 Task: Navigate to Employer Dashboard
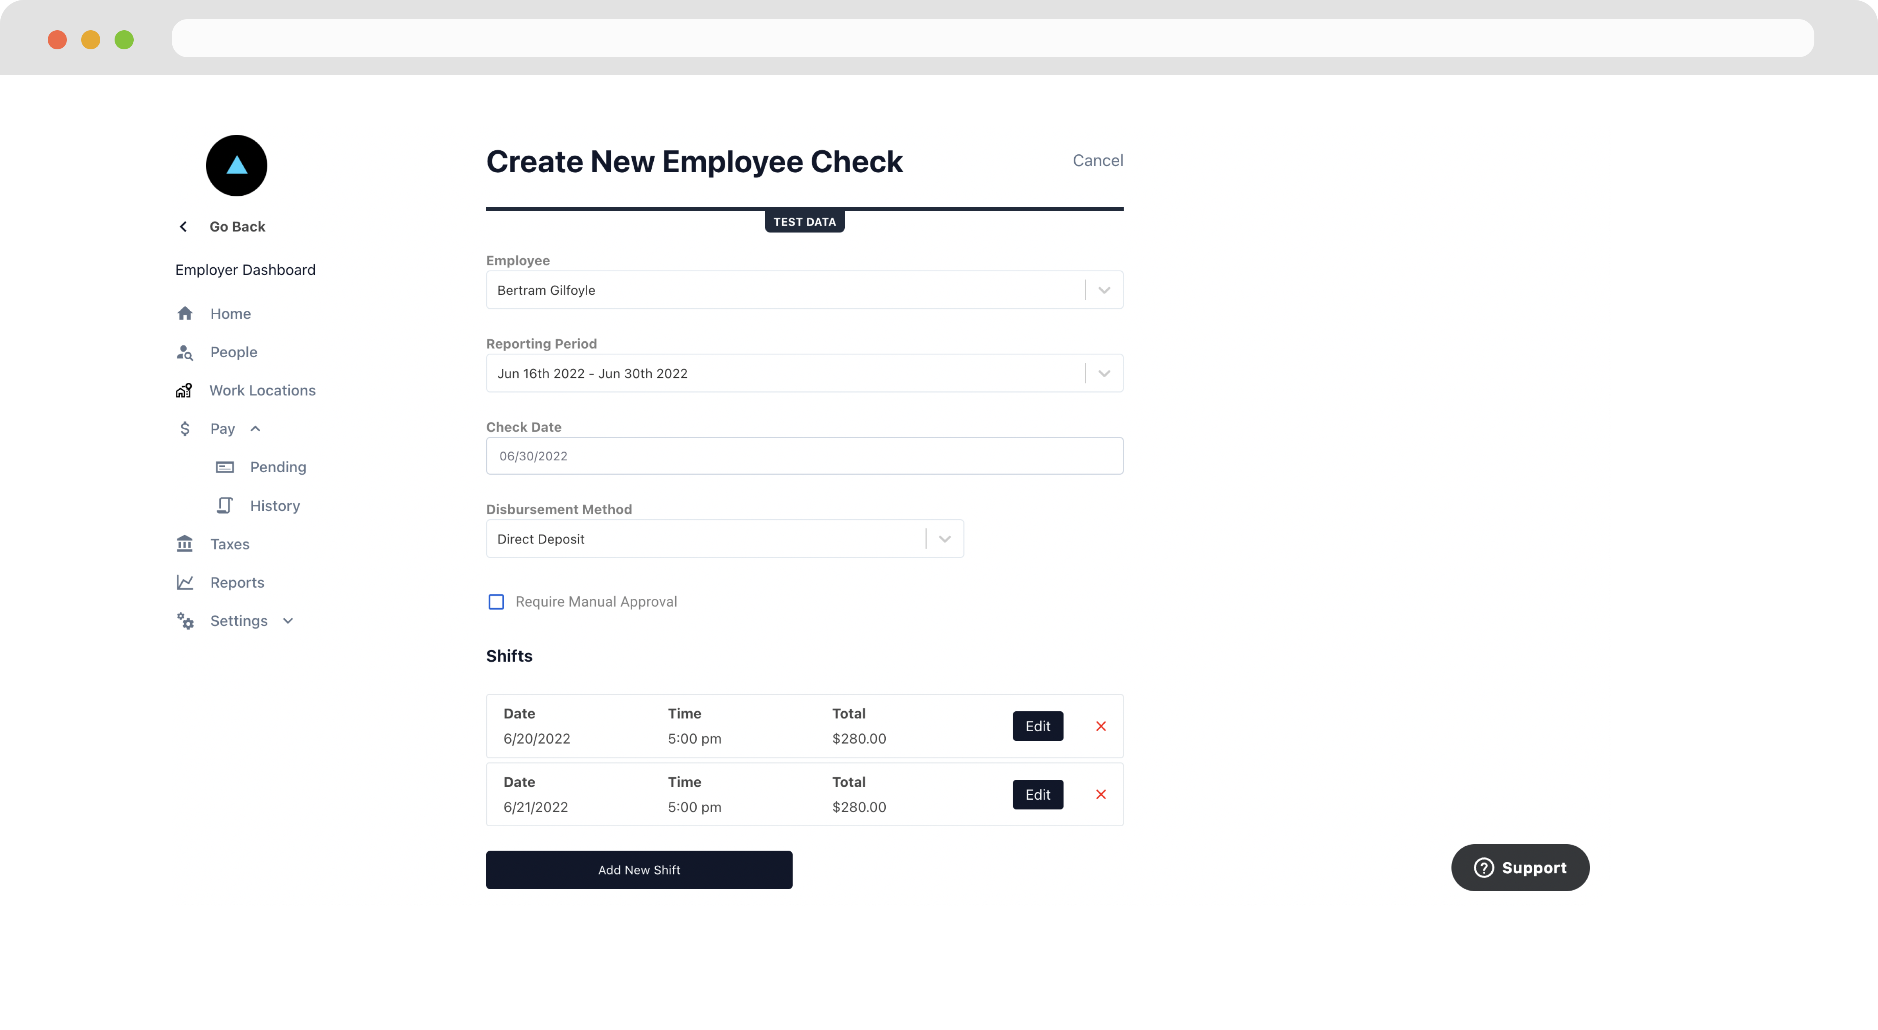(x=245, y=269)
